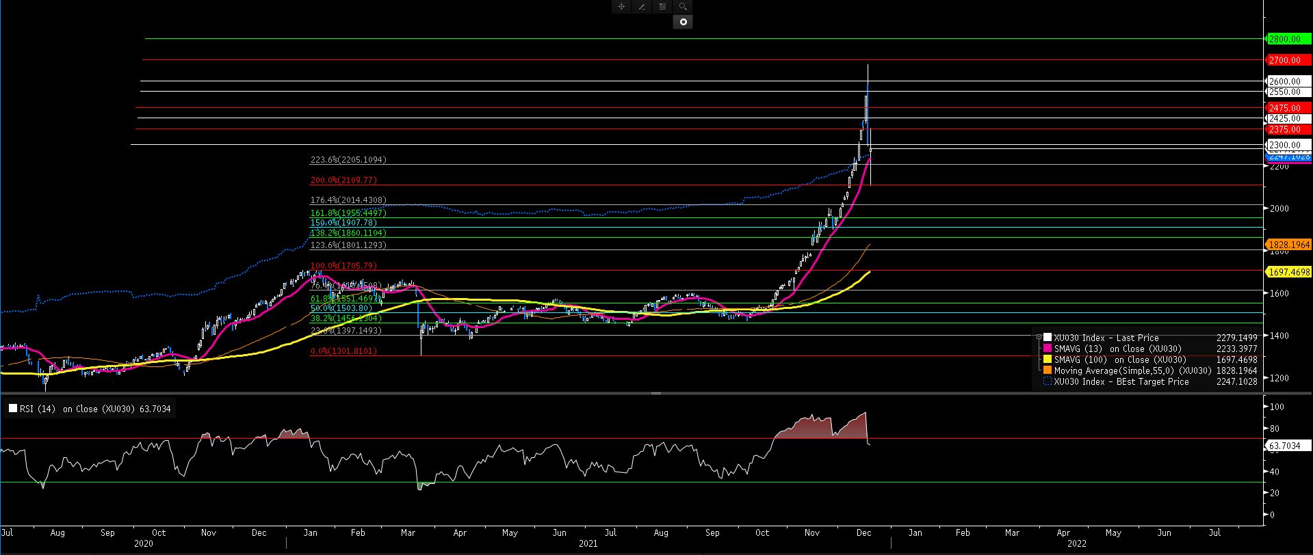Click the price axis value 2000
The image size is (1313, 555).
(x=1279, y=208)
